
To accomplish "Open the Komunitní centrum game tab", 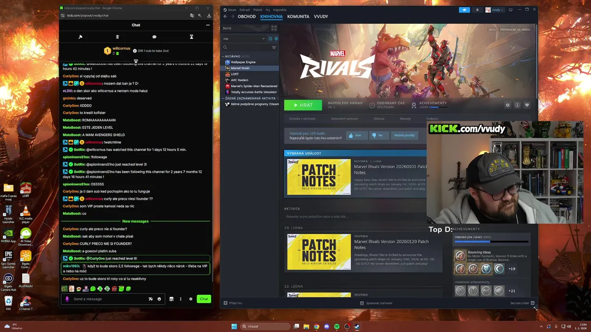I will (344, 119).
